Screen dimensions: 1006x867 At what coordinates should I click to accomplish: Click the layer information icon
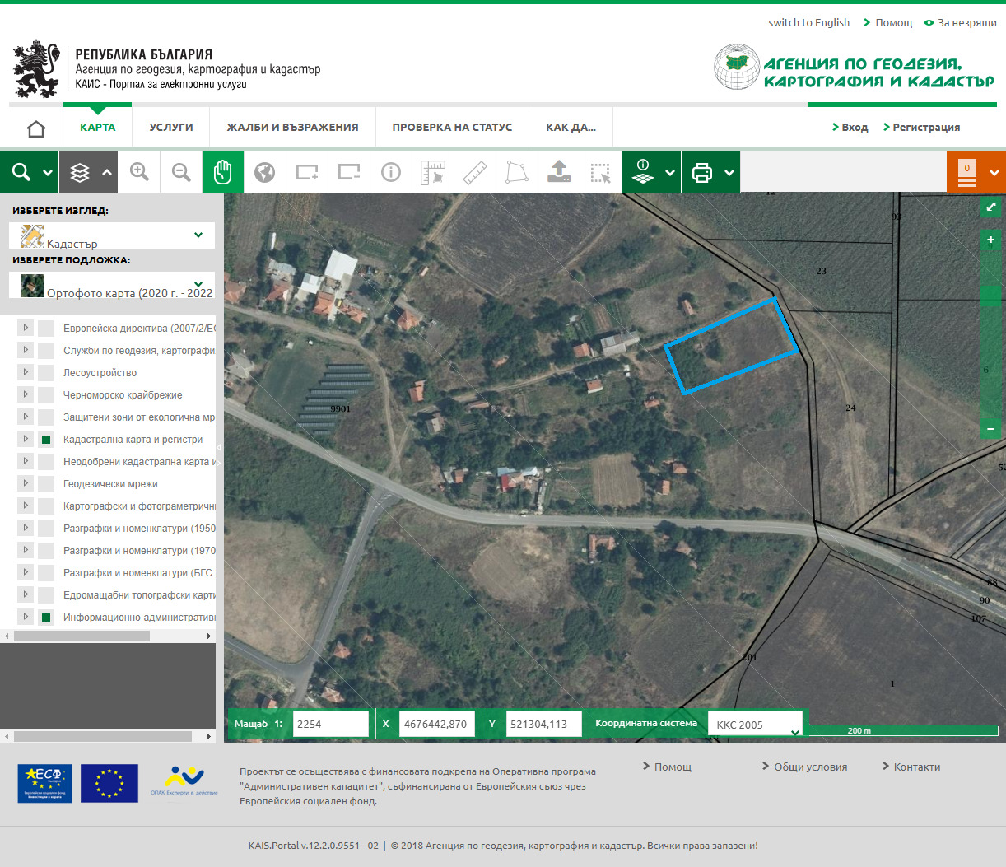click(643, 172)
